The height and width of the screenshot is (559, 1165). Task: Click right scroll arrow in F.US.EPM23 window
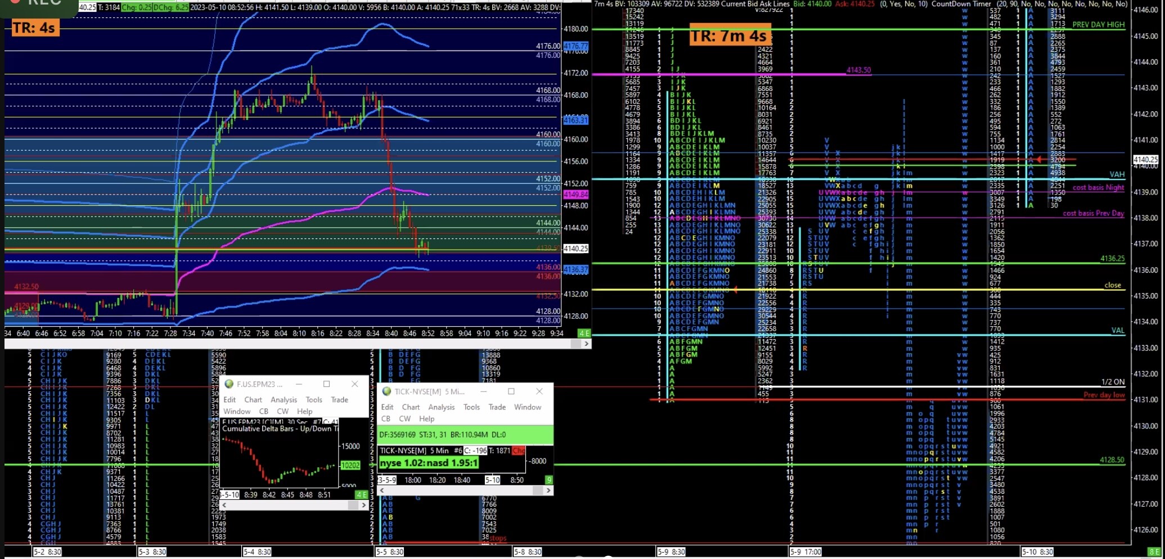click(363, 505)
